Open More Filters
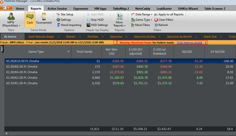 pyautogui.click(x=141, y=25)
